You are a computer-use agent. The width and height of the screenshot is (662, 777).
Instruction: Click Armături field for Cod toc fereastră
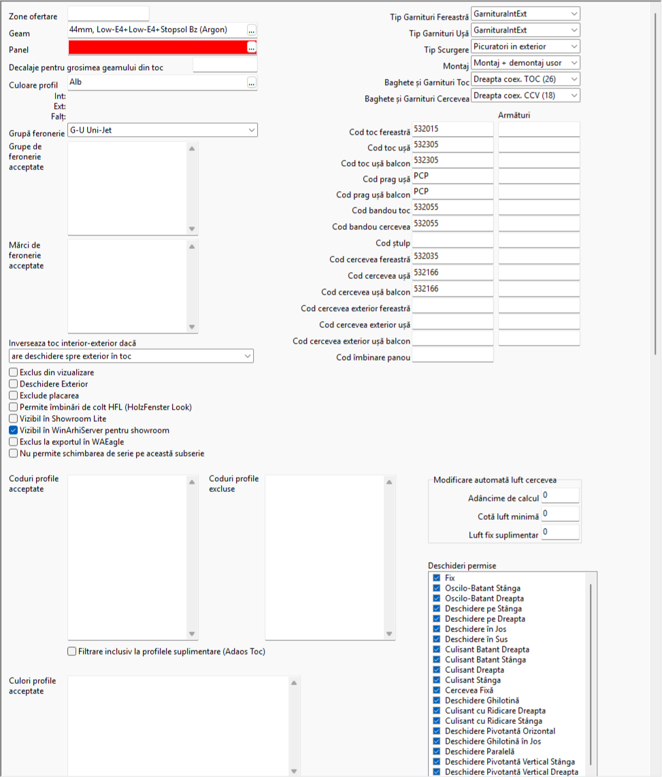(x=539, y=129)
